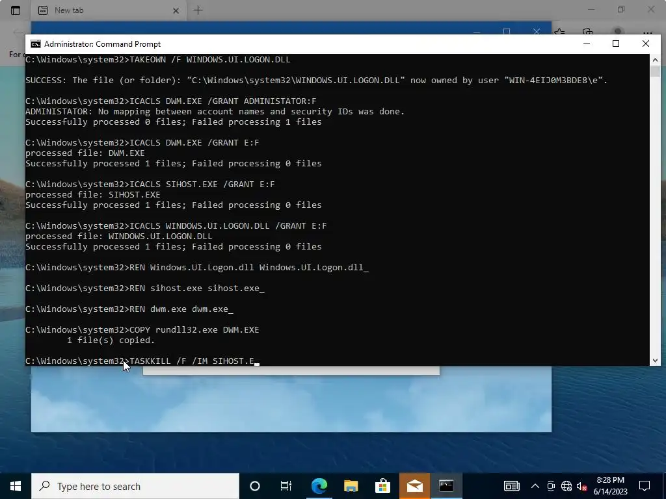Click the Type here to search box
The image size is (666, 499).
click(135, 486)
